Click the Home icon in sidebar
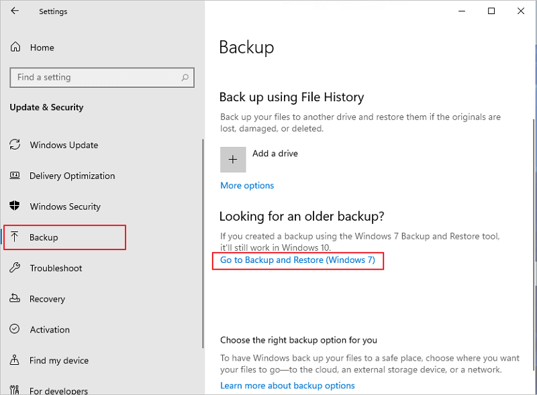The image size is (537, 395). pyautogui.click(x=15, y=48)
